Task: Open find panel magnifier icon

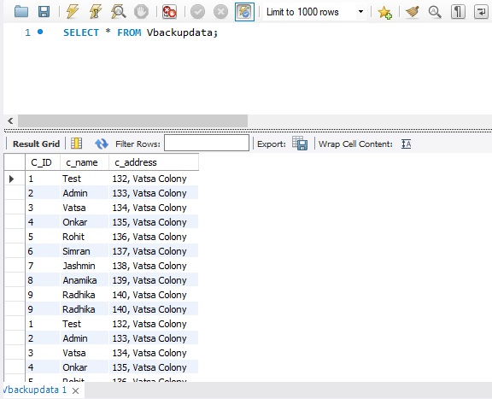Action: click(x=435, y=12)
